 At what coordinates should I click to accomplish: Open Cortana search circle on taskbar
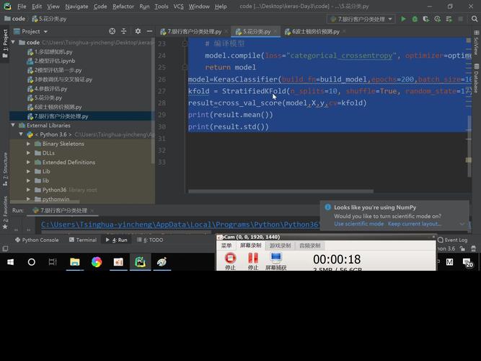(x=31, y=262)
